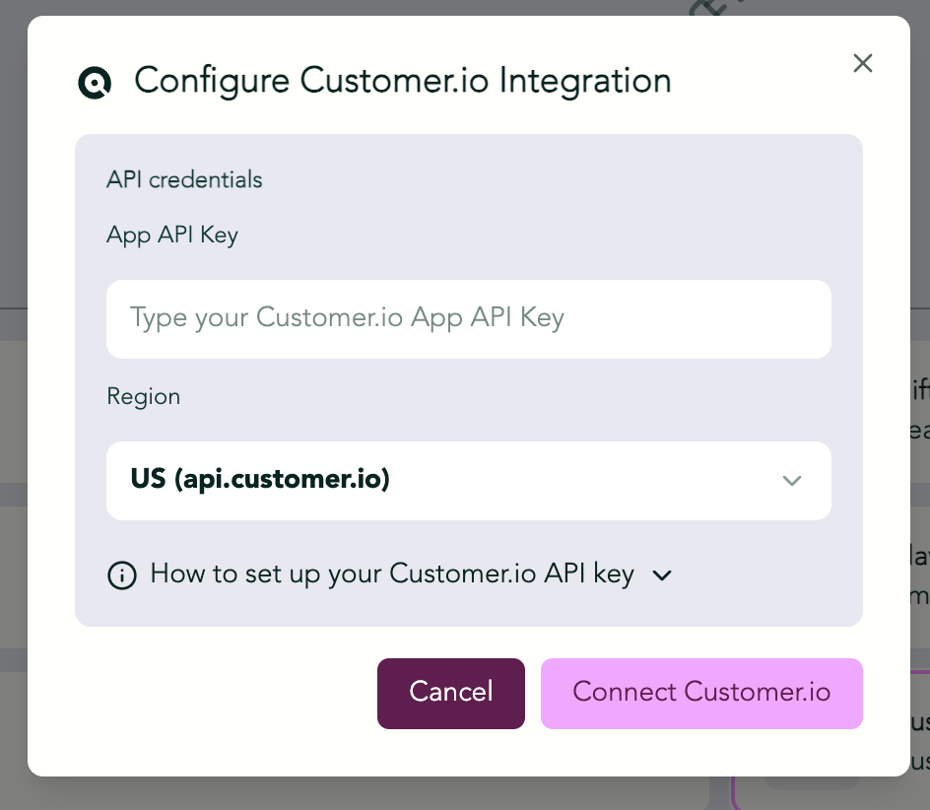Click the chevron beside the API key help
Viewport: 930px width, 810px height.
pos(662,575)
